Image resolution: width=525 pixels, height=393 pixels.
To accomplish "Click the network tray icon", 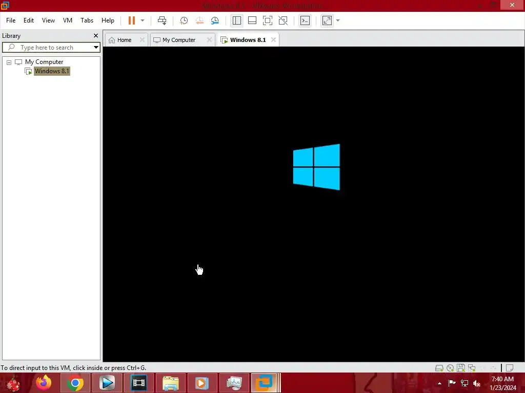I will (465, 383).
